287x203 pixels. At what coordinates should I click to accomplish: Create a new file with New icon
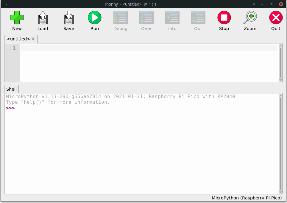(x=17, y=18)
